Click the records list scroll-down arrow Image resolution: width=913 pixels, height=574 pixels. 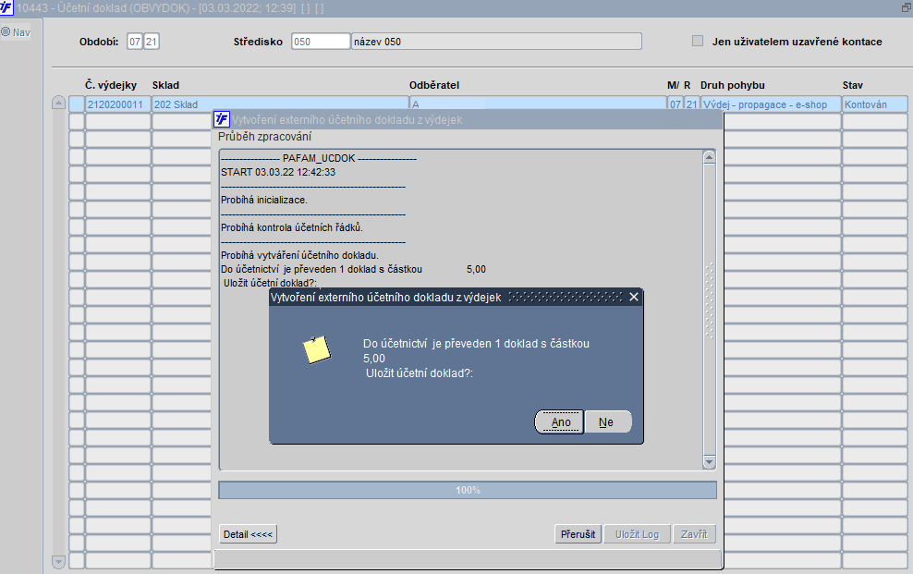(58, 562)
